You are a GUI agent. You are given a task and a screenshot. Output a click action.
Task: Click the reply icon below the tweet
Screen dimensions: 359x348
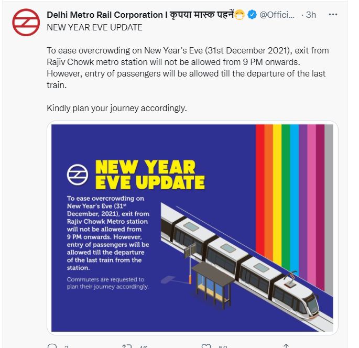coord(52,346)
